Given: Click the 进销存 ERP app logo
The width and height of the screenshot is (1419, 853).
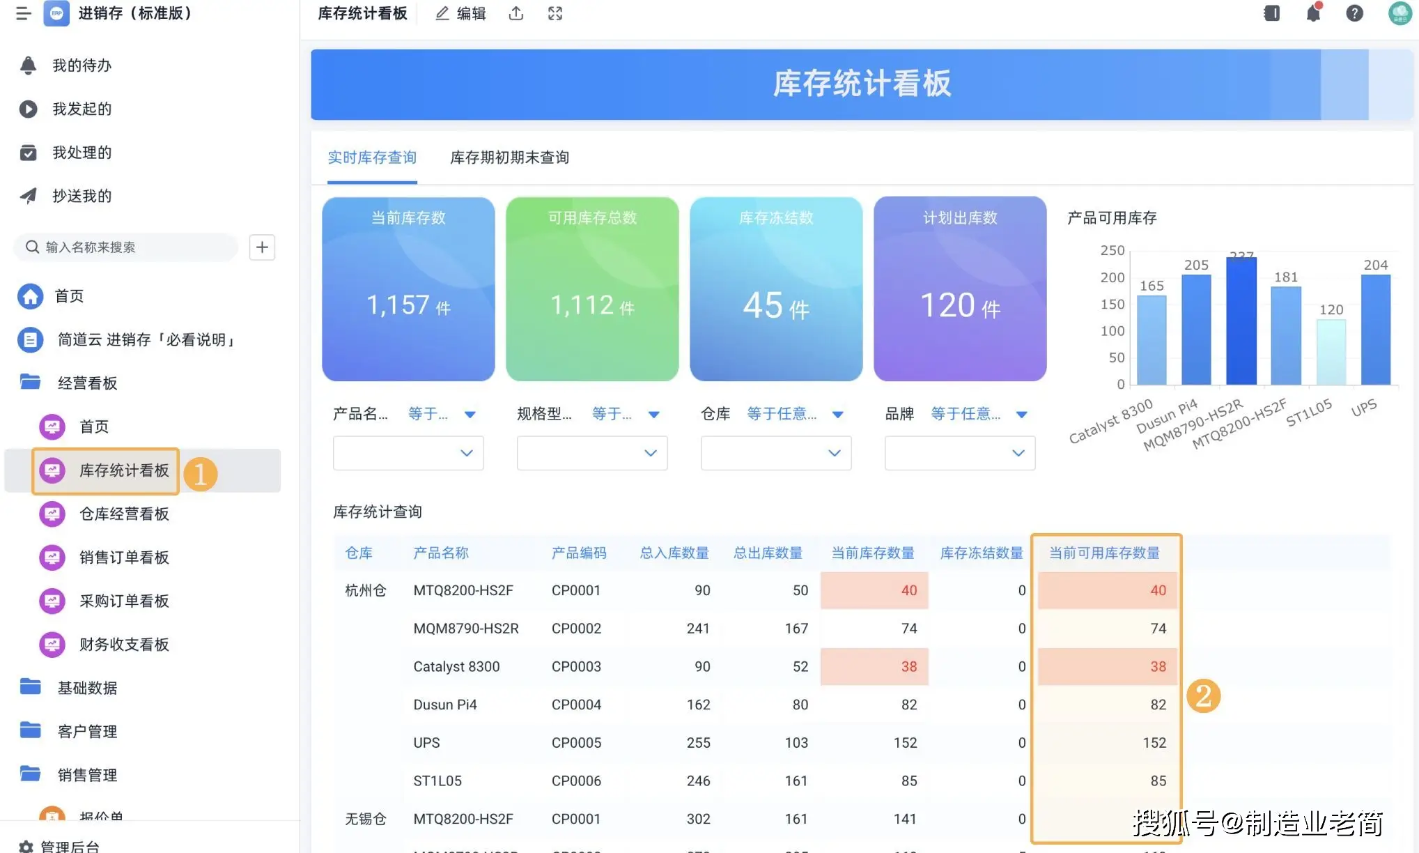Looking at the screenshot, I should coord(56,13).
